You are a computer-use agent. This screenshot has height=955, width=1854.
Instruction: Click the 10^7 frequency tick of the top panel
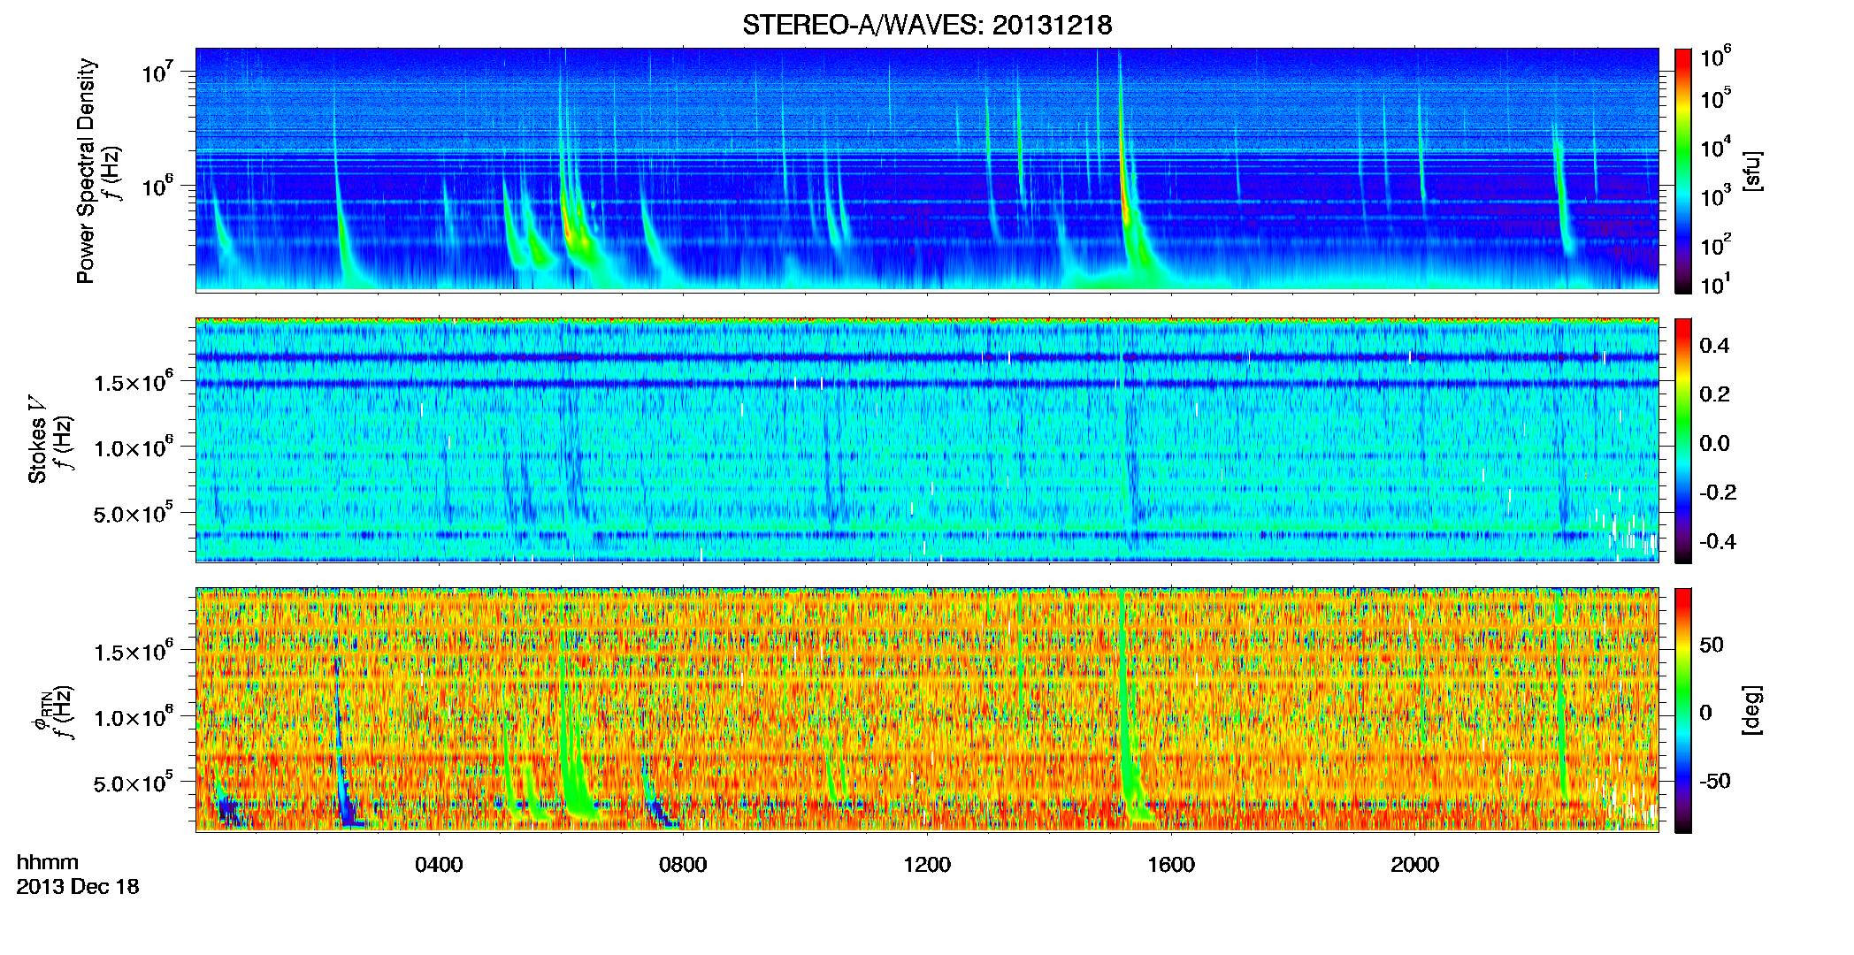tap(157, 71)
